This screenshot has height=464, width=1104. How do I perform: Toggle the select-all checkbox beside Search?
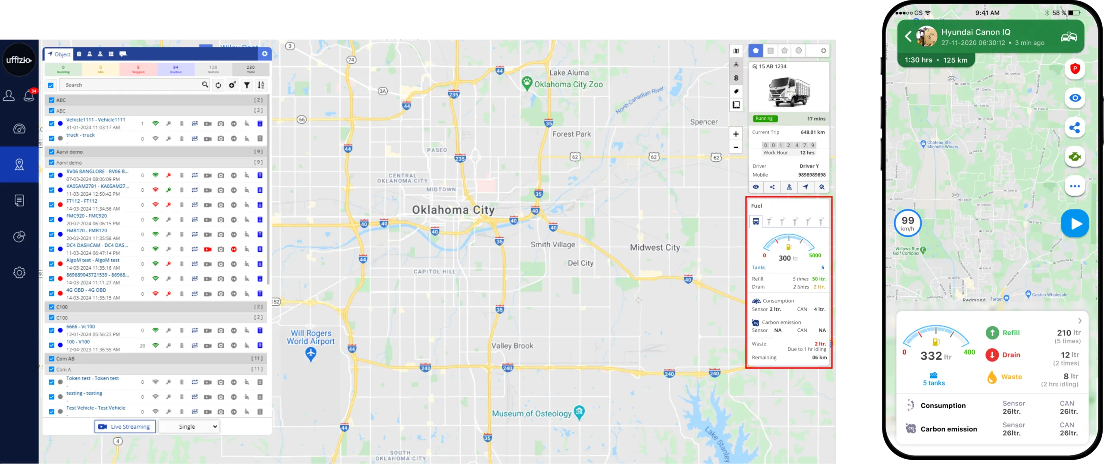(51, 85)
